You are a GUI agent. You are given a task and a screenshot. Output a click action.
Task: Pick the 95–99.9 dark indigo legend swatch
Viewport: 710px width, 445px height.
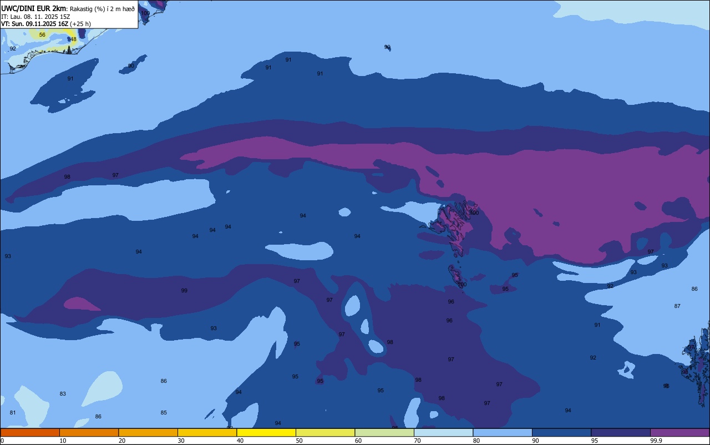(621, 432)
